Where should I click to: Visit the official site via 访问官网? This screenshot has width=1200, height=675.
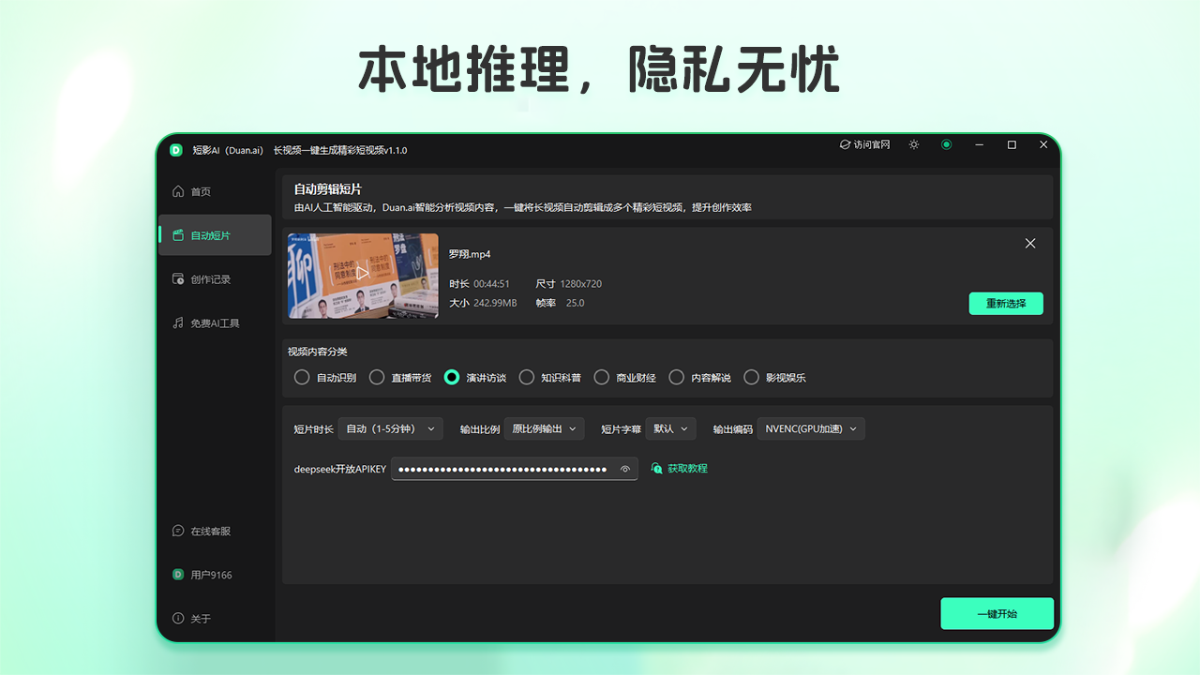863,145
